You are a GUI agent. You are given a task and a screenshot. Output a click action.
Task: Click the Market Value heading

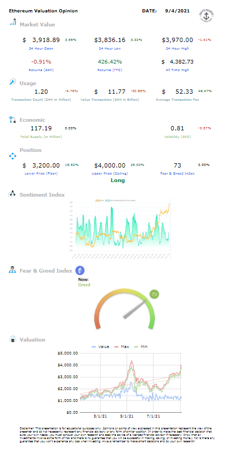pos(37,25)
